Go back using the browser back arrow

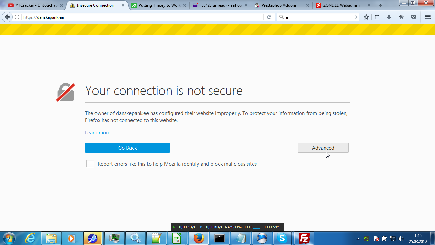(7, 17)
